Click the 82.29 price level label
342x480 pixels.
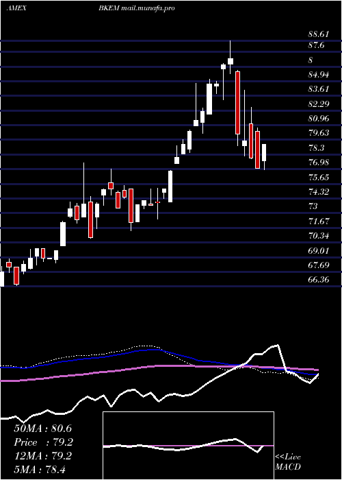319,104
